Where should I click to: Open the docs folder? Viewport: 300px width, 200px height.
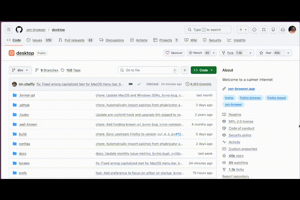[x=22, y=153]
